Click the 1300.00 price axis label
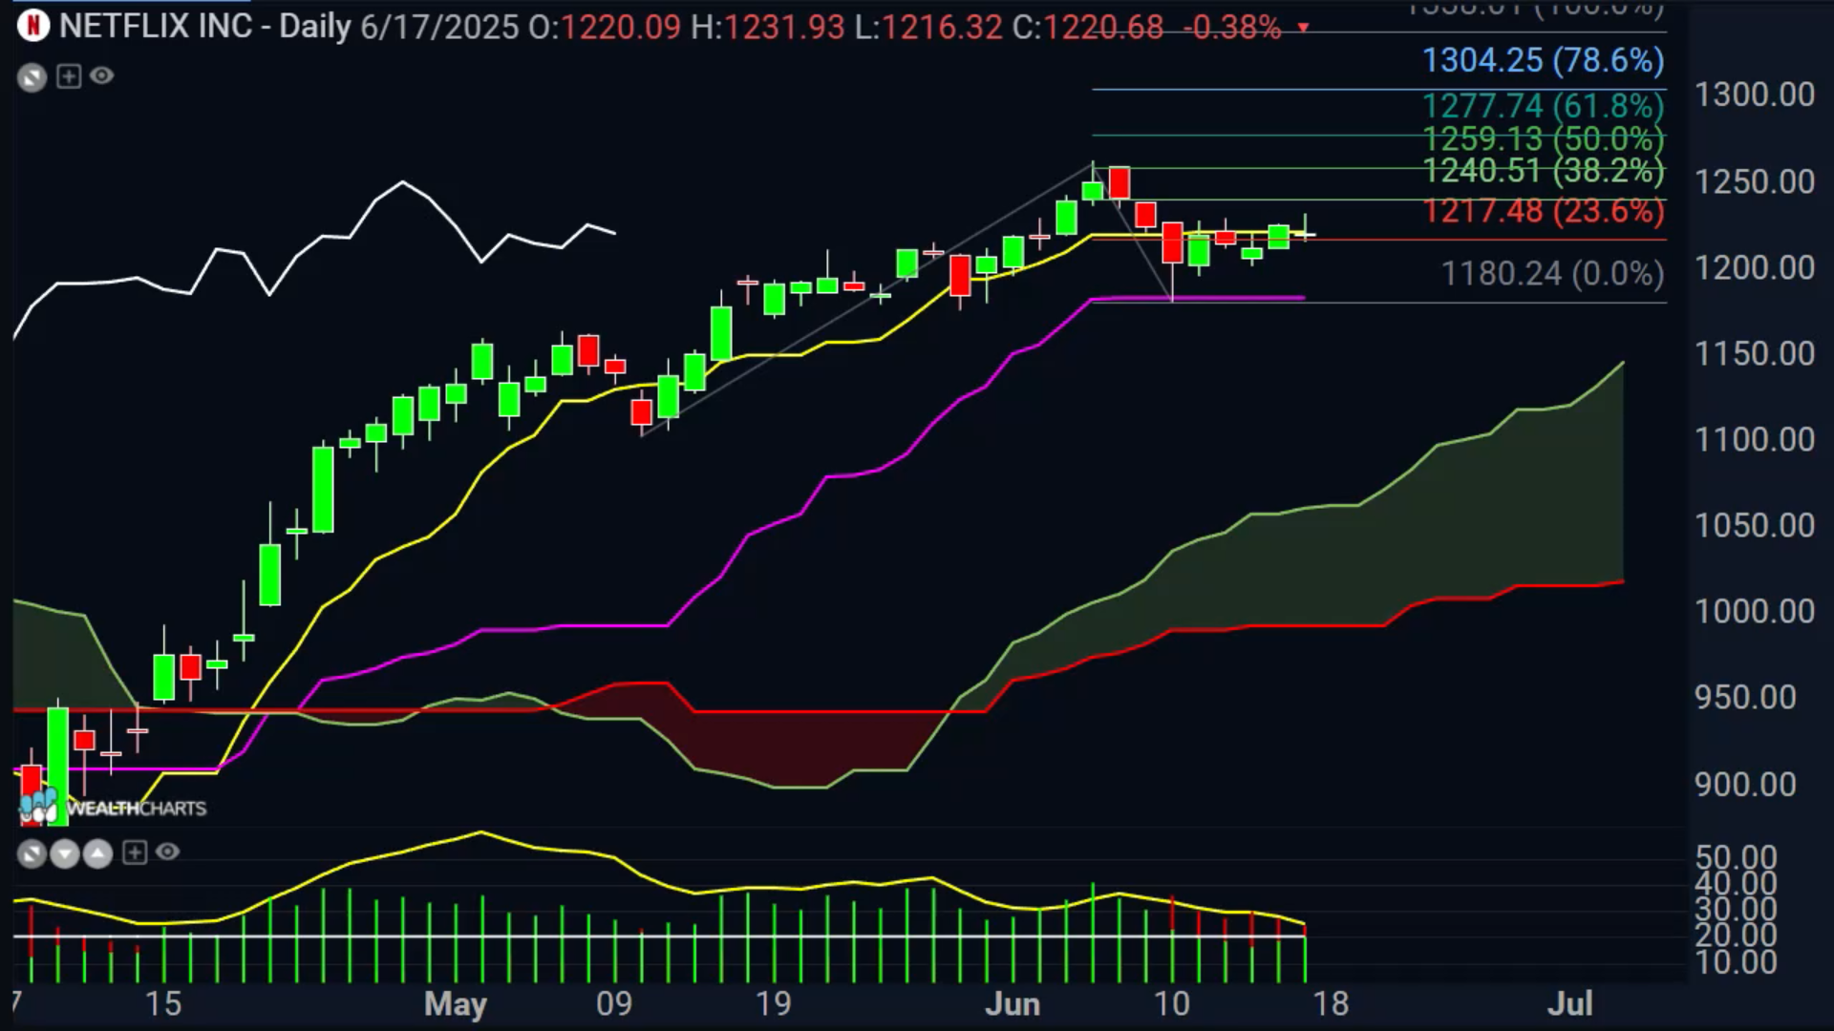1834x1031 pixels. pyautogui.click(x=1755, y=95)
